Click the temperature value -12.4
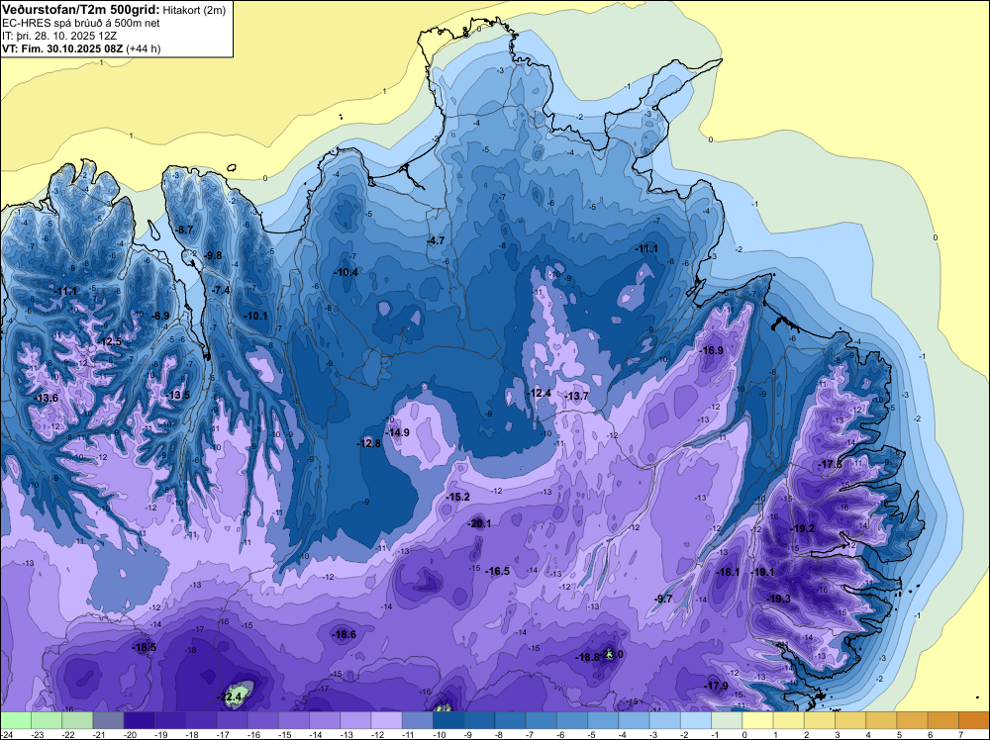This screenshot has height=740, width=990. pos(540,393)
